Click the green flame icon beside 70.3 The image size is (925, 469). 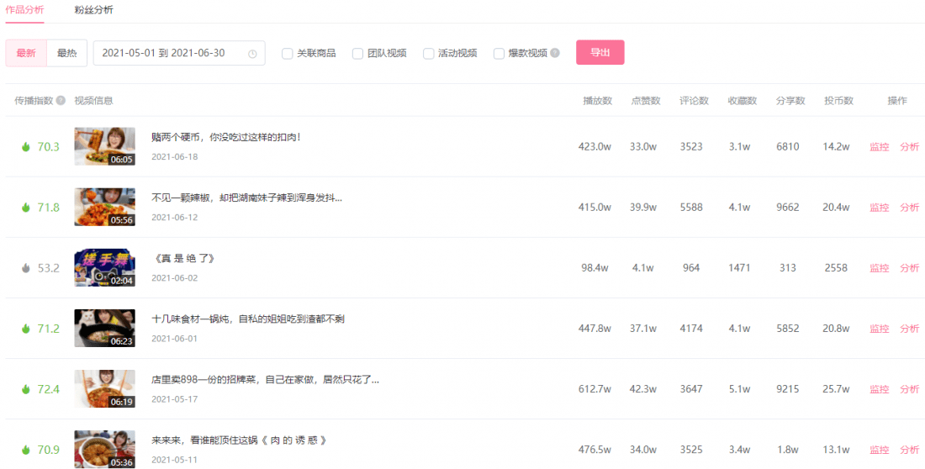[x=26, y=147]
